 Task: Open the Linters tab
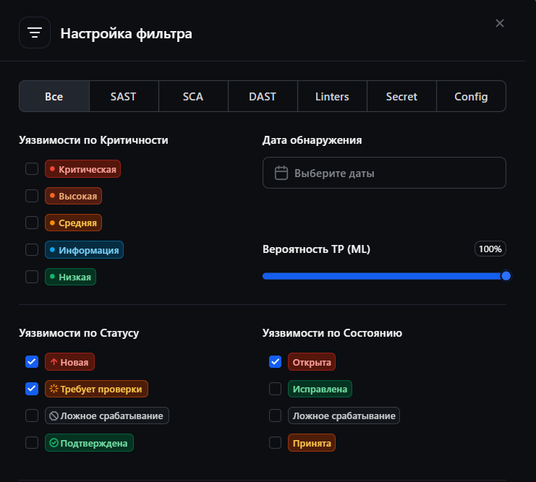click(x=332, y=96)
